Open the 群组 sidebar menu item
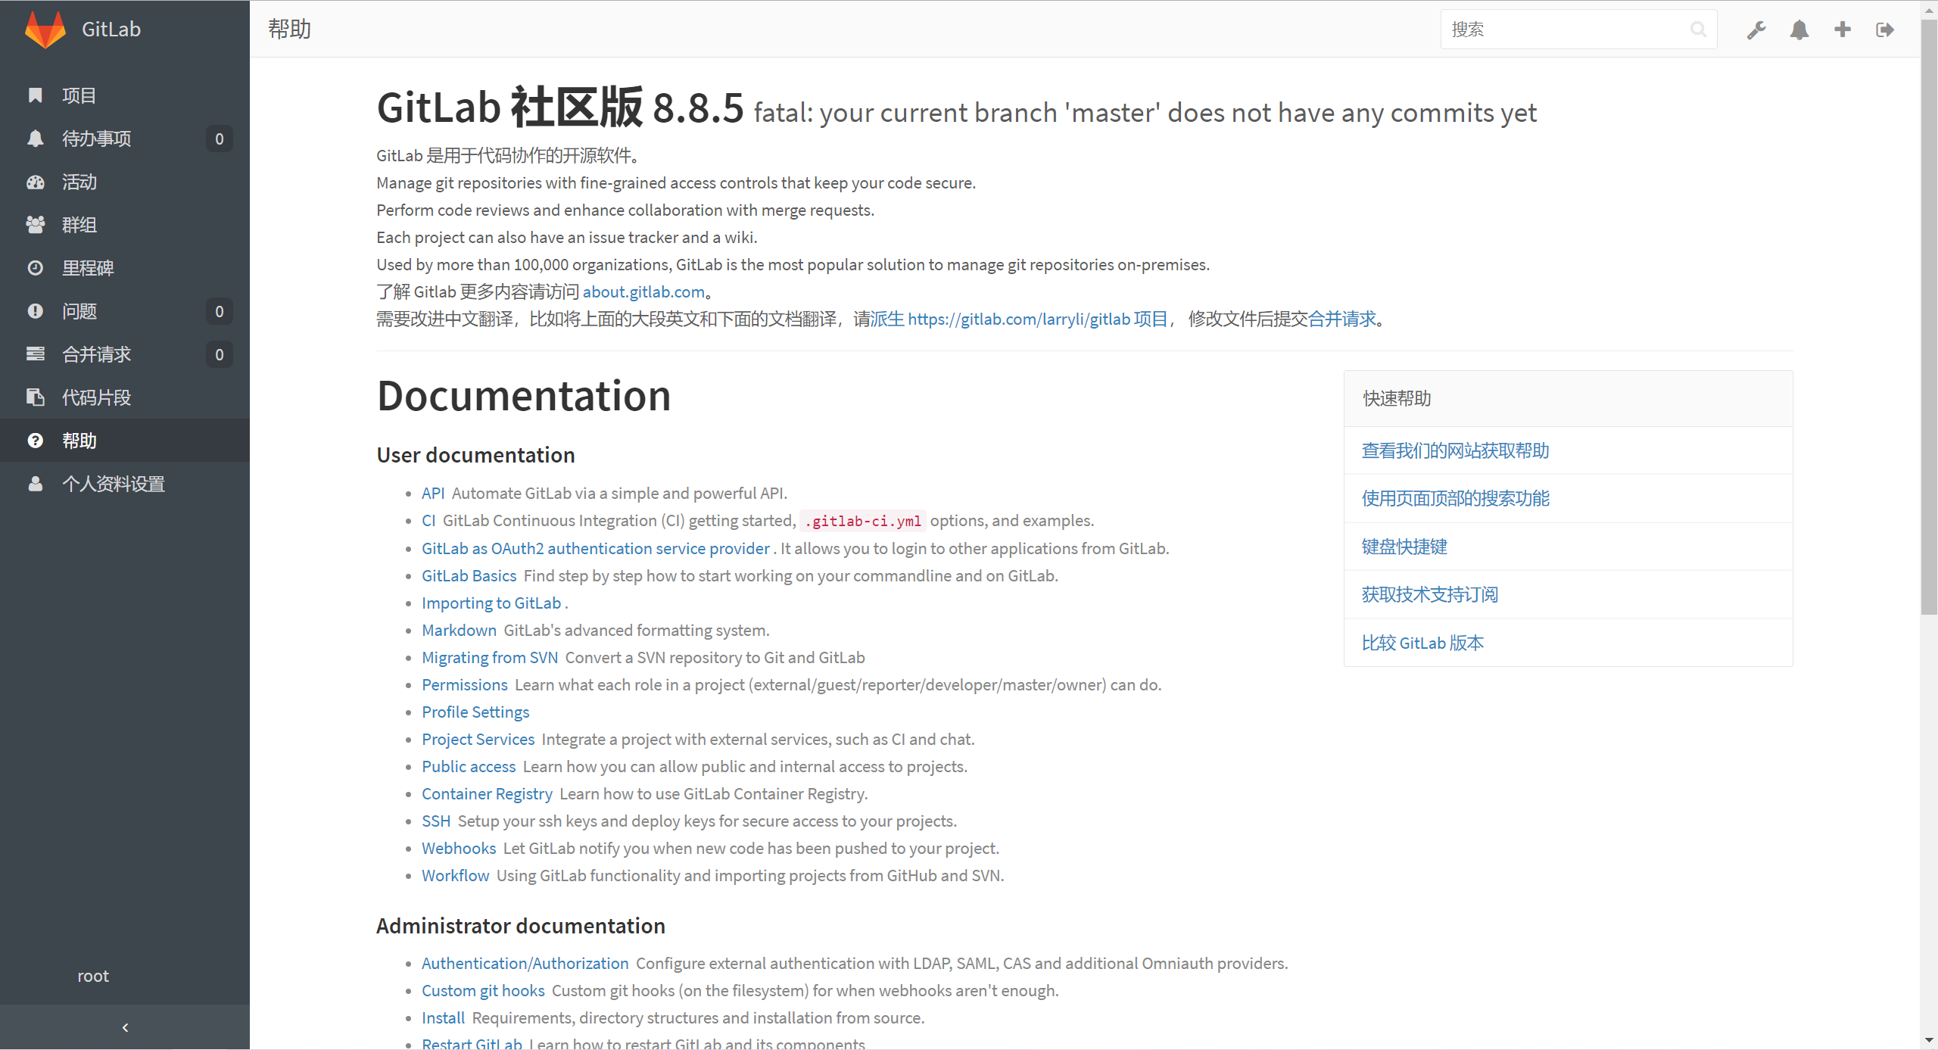Viewport: 1938px width, 1050px height. click(125, 225)
